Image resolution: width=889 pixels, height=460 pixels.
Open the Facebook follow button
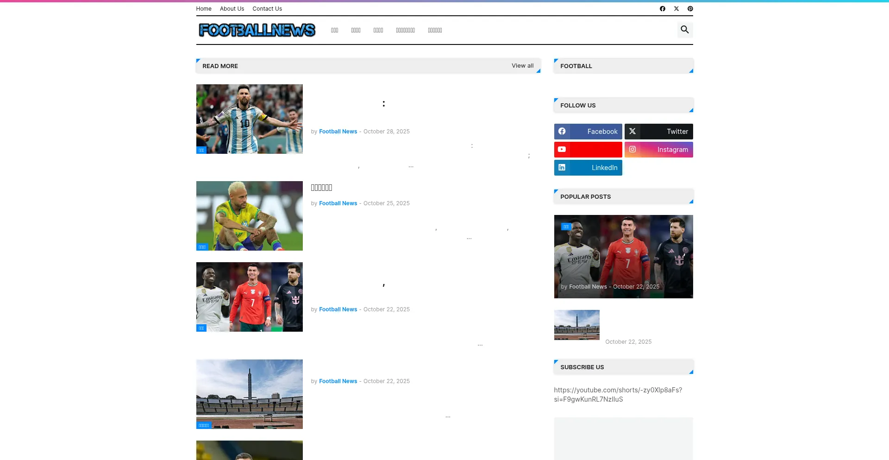(588, 132)
